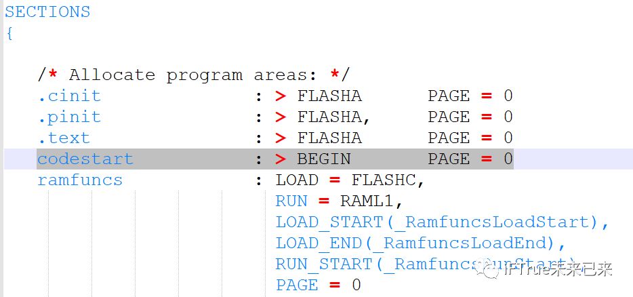Click "FLASHA," on the .pinit line

(333, 117)
